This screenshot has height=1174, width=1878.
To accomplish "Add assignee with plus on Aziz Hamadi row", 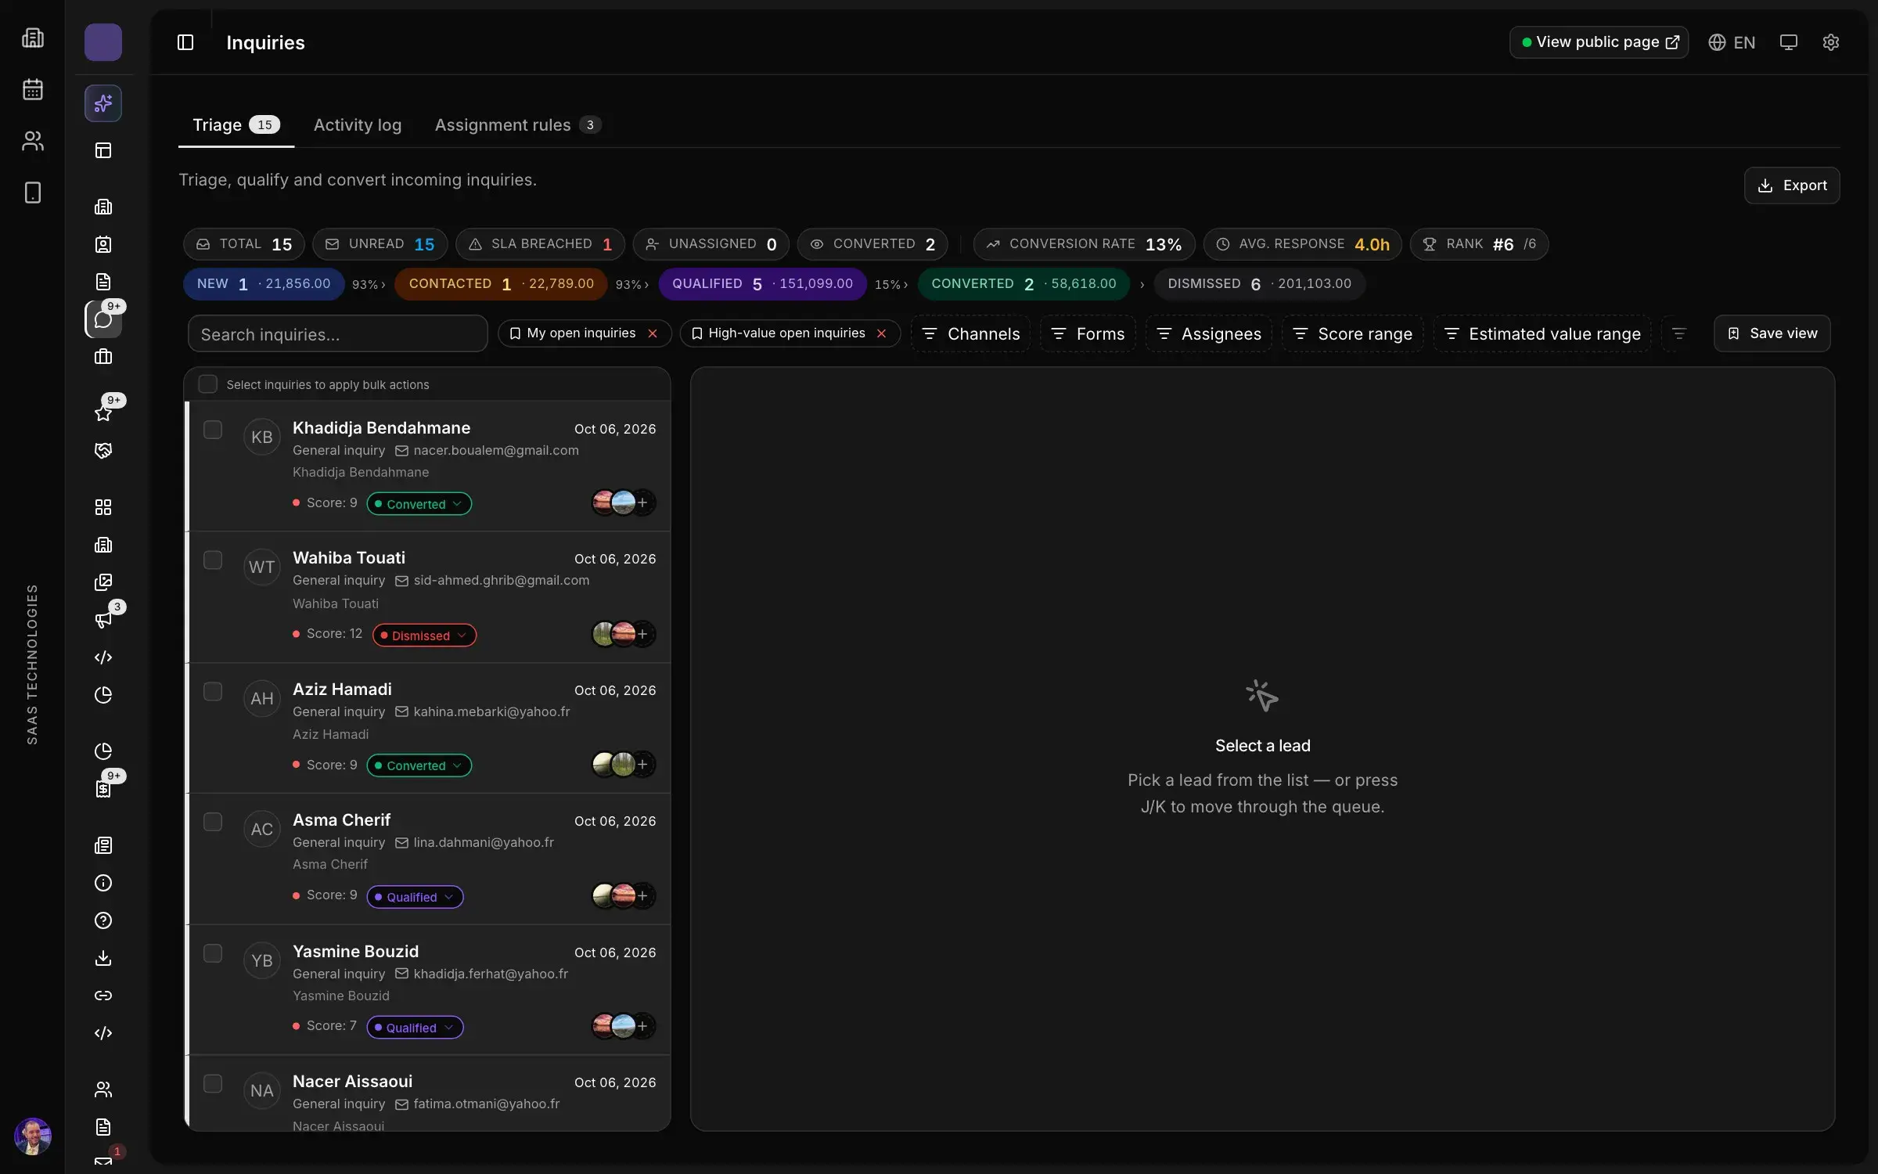I will [x=642, y=765].
